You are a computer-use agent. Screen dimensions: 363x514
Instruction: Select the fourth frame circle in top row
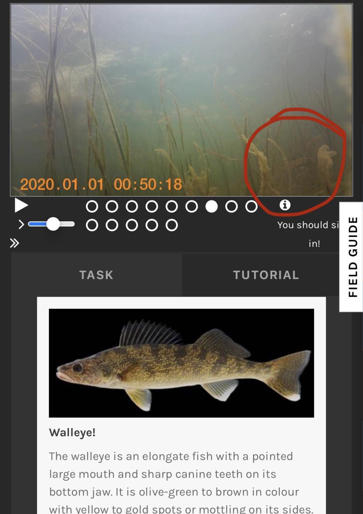click(152, 206)
